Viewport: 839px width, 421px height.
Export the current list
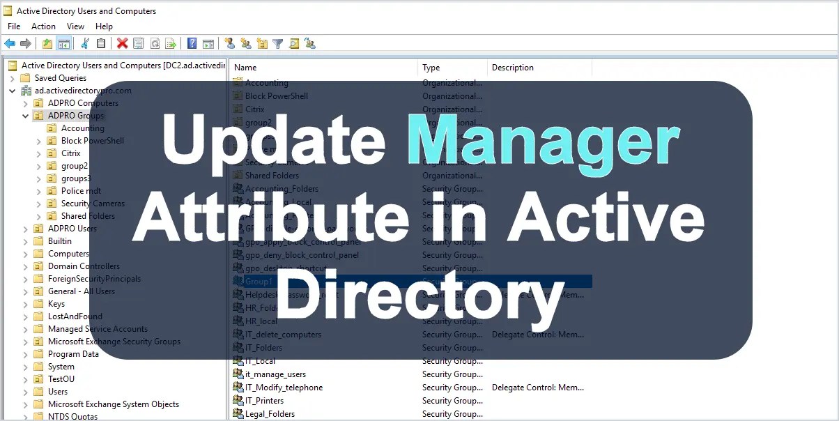(171, 43)
